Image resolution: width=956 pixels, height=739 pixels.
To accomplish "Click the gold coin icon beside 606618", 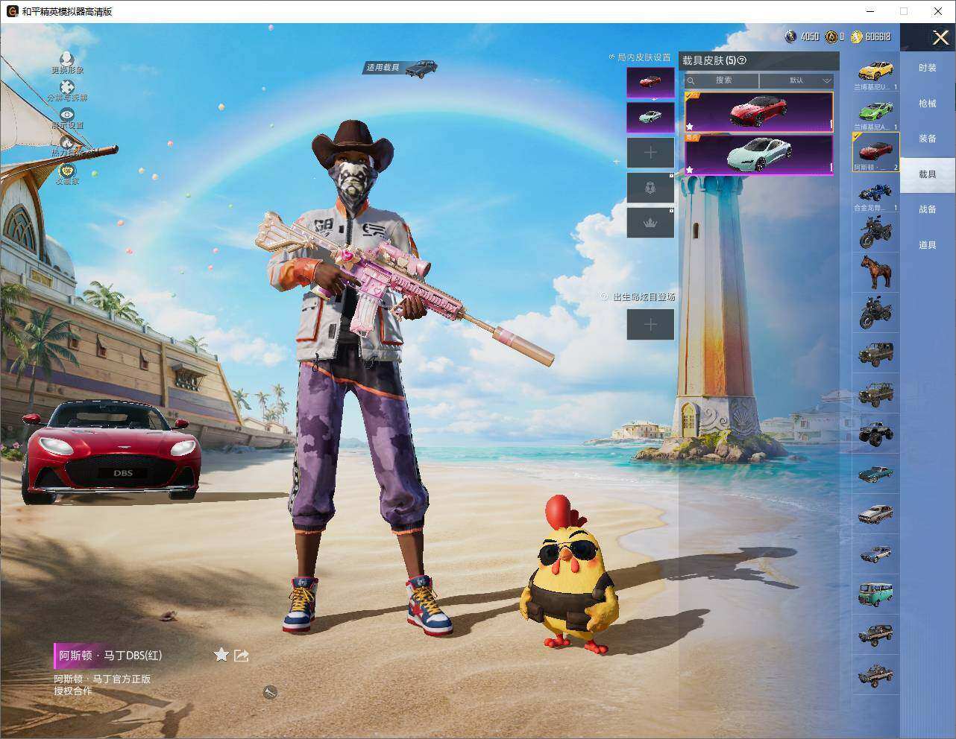I will coord(857,37).
